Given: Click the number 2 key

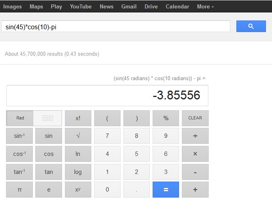Looking at the screenshot, I should [137, 172].
